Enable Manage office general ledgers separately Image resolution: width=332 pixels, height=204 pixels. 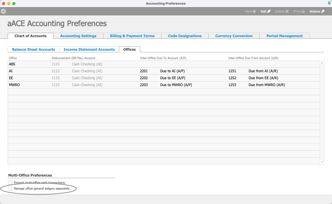10,189
